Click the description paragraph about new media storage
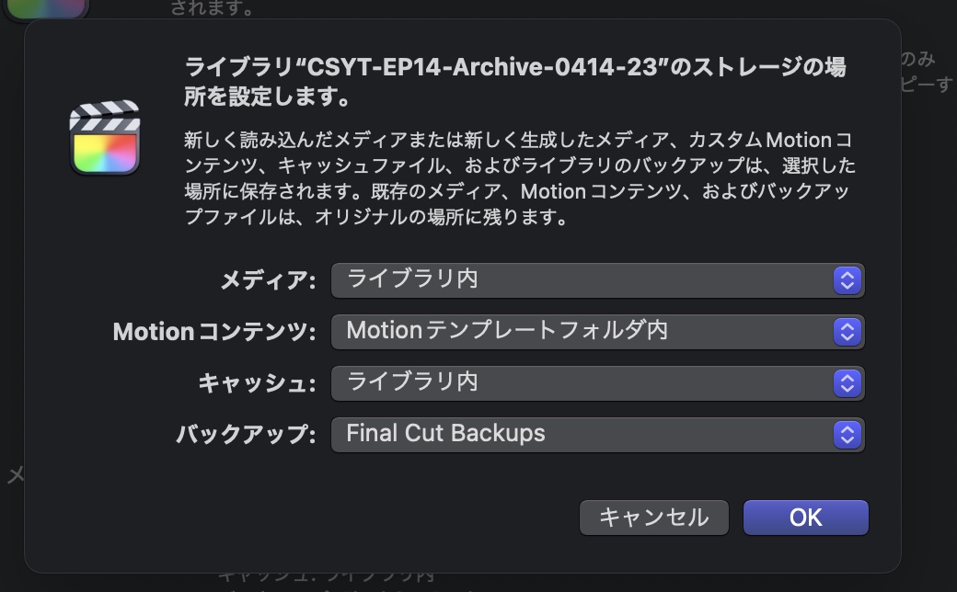Image resolution: width=957 pixels, height=592 pixels. [x=520, y=179]
